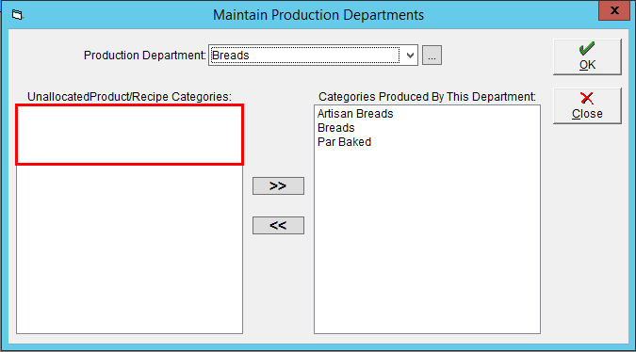Click the green checkmark icon on OK
Image resolution: width=636 pixels, height=352 pixels.
587,49
